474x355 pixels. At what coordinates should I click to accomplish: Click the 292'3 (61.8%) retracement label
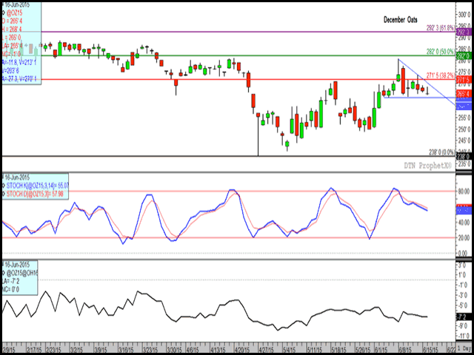[441, 28]
